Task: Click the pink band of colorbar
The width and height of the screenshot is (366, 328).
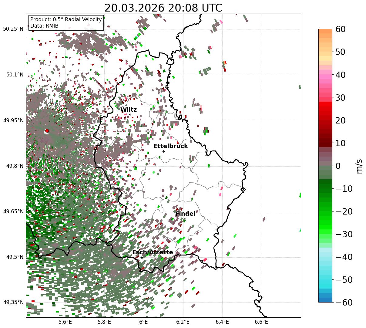Action: tap(325, 77)
